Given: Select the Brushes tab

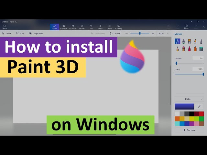Looking at the screenshot, I should click(x=54, y=27).
